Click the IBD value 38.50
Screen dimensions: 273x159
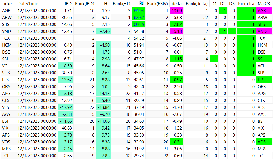click(x=67, y=73)
